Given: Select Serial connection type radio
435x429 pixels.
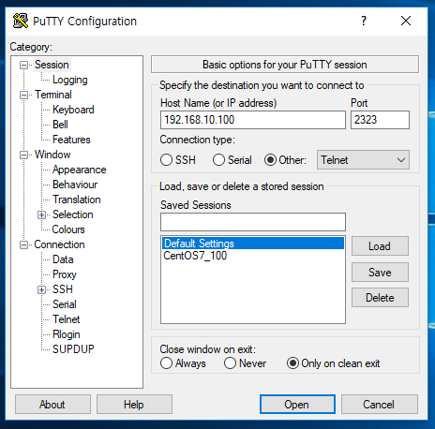Looking at the screenshot, I should coord(218,160).
